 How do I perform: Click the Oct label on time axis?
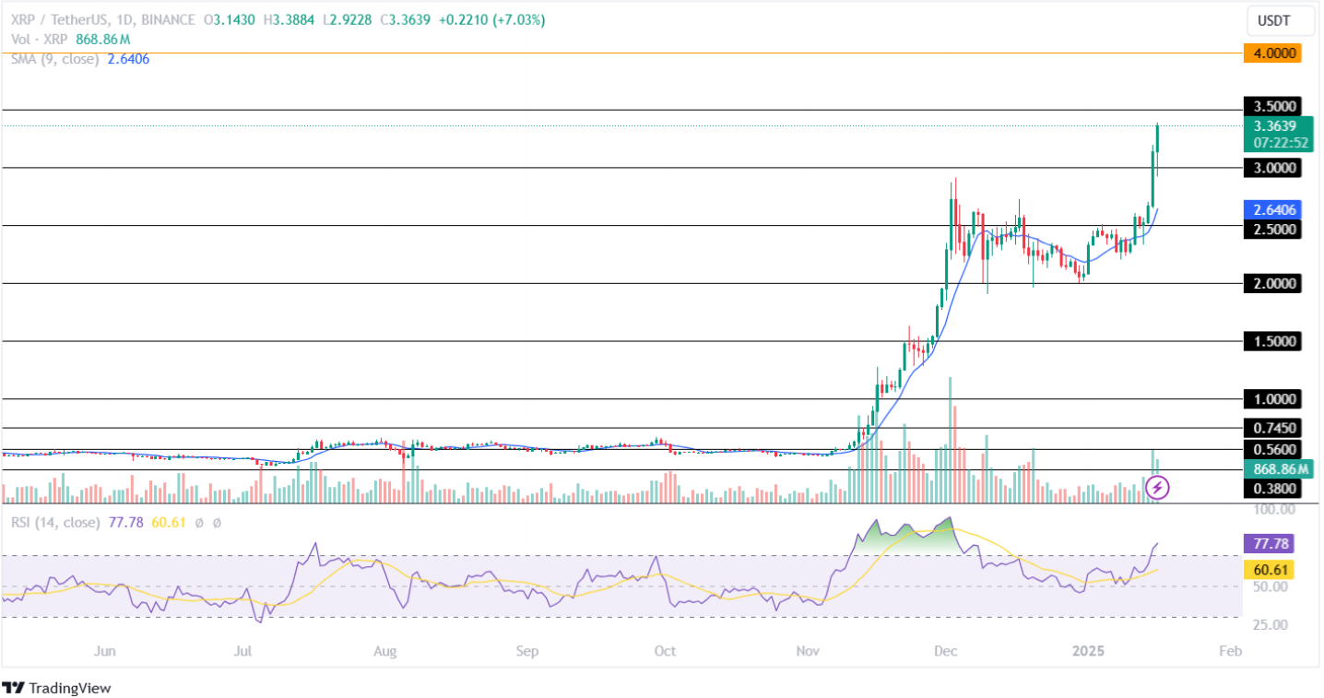665,651
